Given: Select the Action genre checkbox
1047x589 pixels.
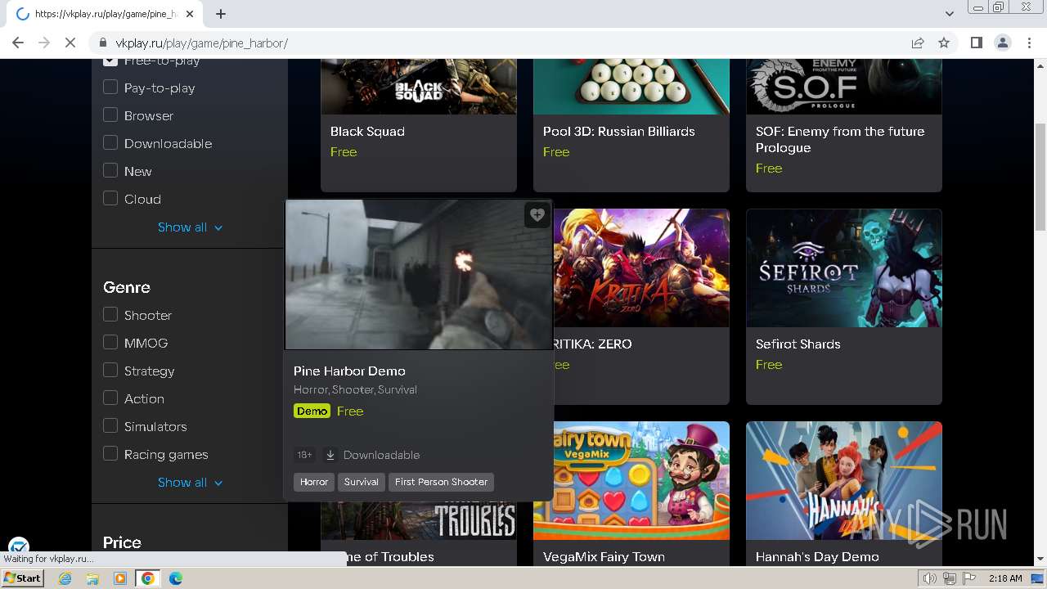Looking at the screenshot, I should coord(110,398).
